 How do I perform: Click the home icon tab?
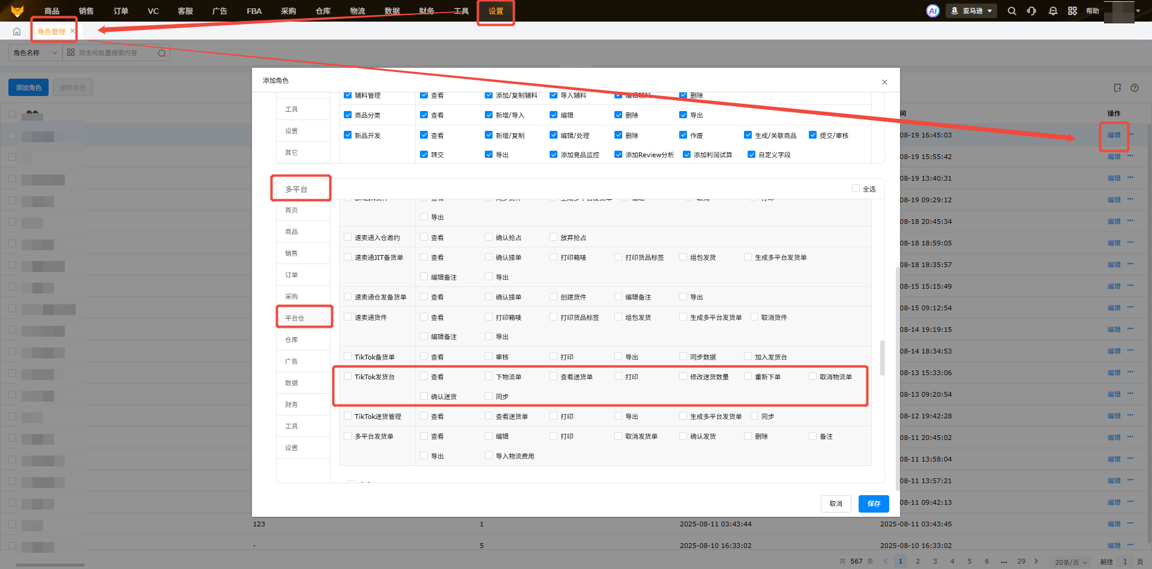point(17,32)
